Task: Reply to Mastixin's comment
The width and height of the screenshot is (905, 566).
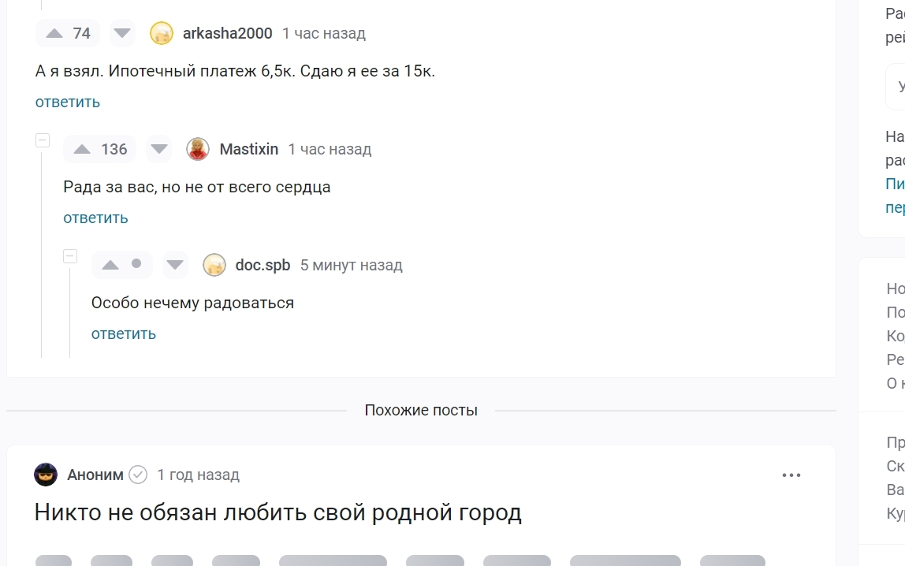Action: point(95,218)
